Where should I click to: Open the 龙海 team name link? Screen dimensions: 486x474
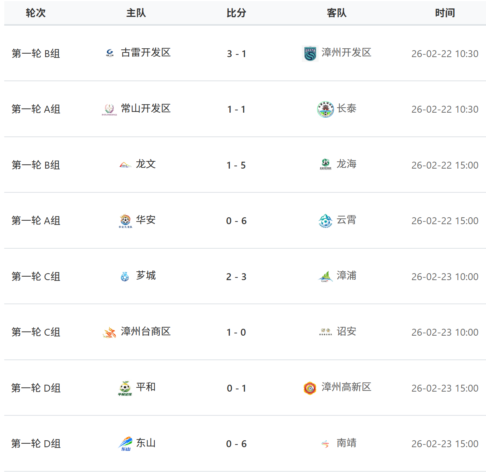tap(346, 164)
